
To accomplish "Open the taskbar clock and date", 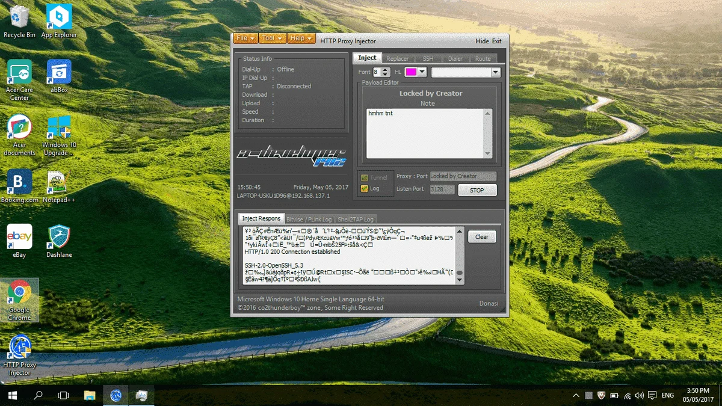I will pos(698,395).
